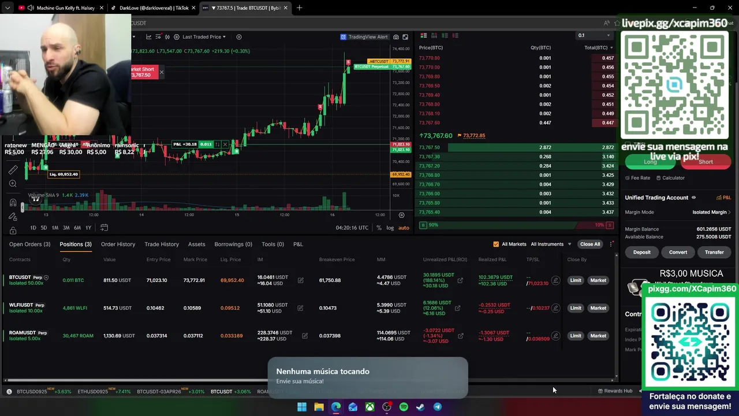Screen dimensions: 739x416
Task: Change Isolated Margin mode setting
Action: click(711, 212)
